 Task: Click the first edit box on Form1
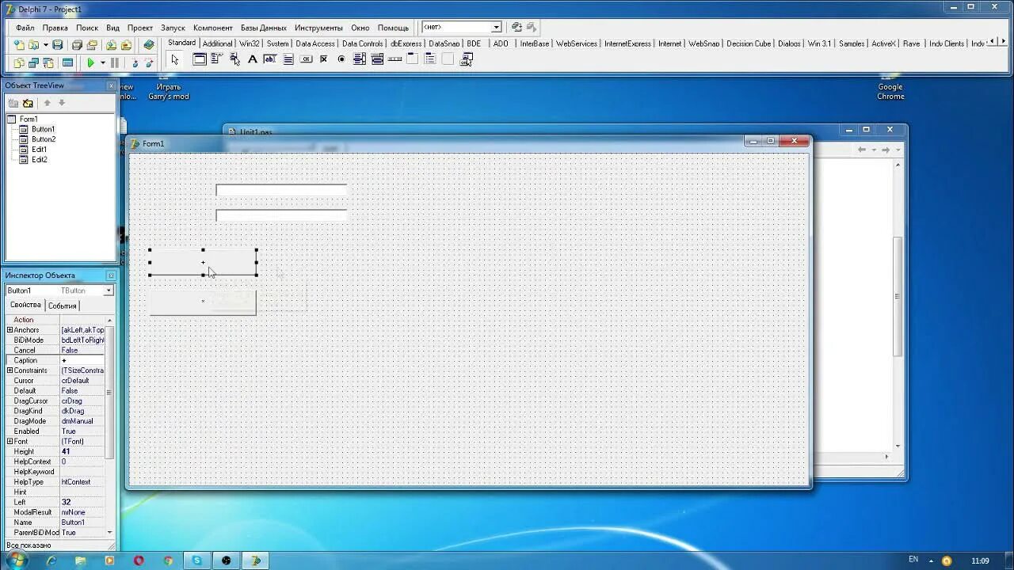281,190
